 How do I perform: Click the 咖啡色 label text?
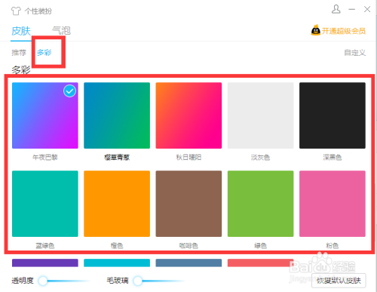pyautogui.click(x=188, y=245)
